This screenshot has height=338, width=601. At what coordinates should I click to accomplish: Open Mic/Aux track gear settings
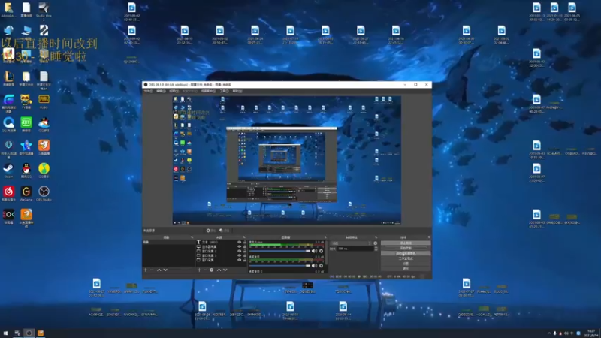pos(322,251)
